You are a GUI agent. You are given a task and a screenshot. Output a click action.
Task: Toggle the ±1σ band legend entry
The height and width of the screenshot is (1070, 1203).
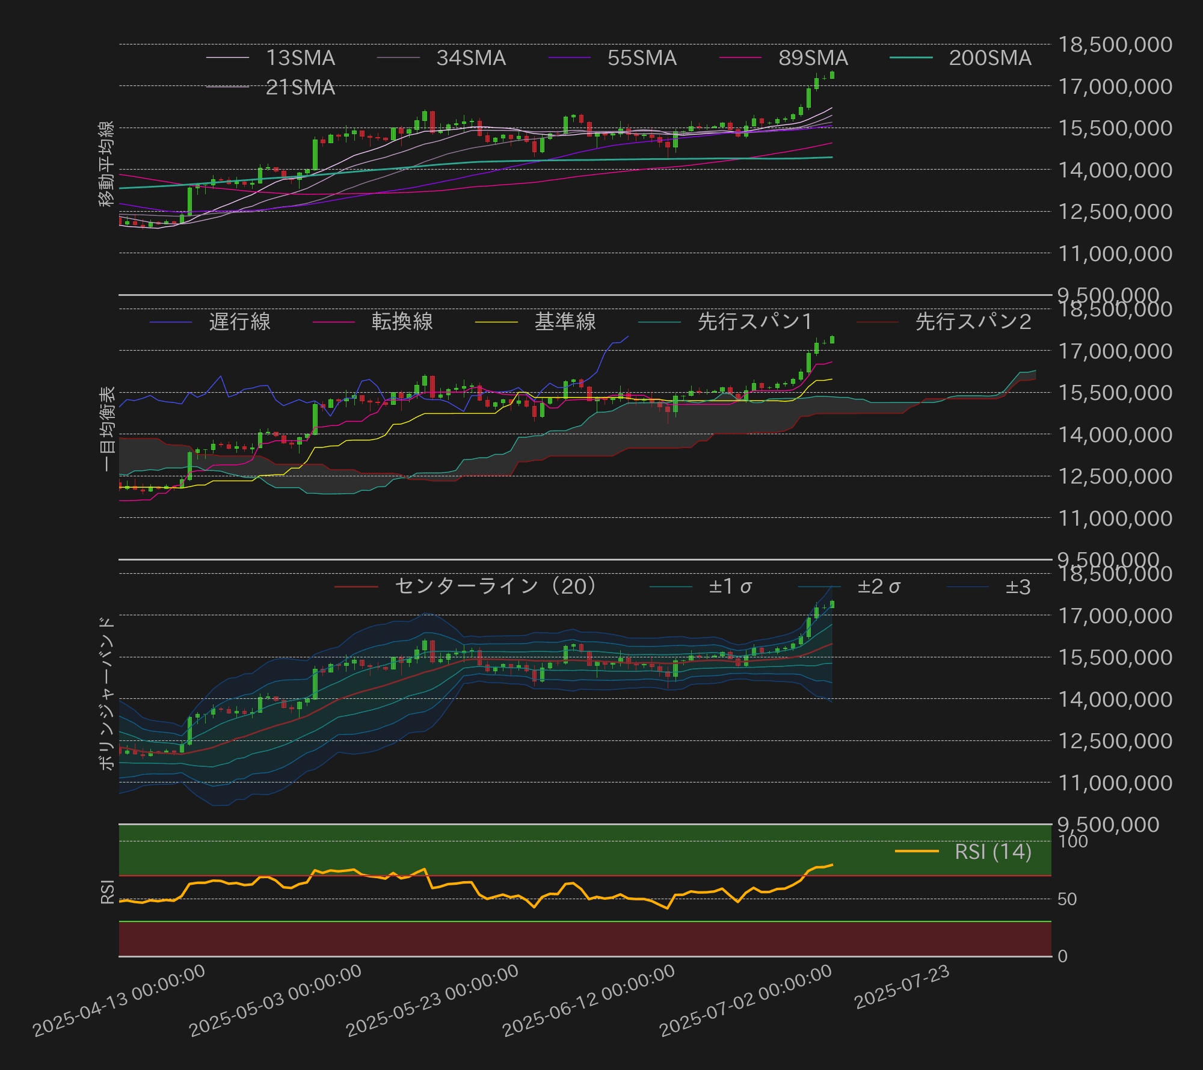click(730, 586)
